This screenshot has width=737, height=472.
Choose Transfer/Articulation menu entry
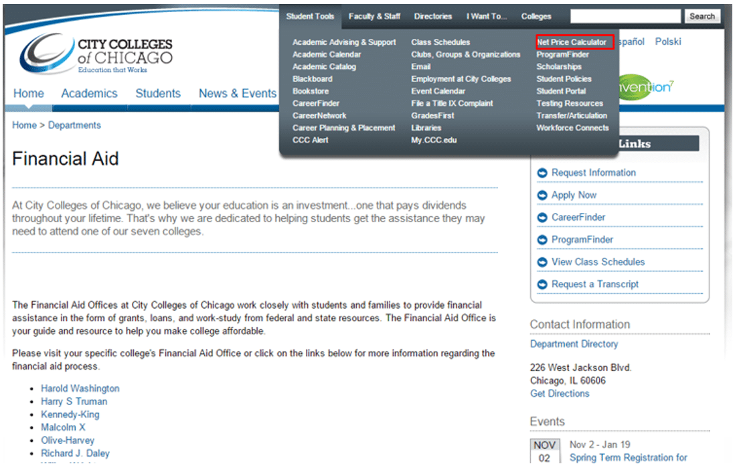tap(572, 116)
